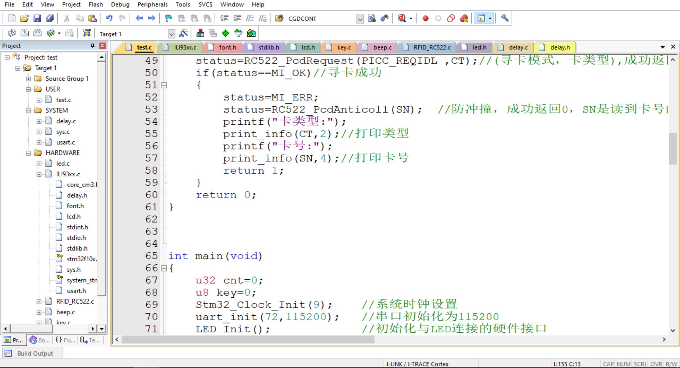Open the Target selection dropdown
Screen dimensions: 680x368
click(x=171, y=34)
